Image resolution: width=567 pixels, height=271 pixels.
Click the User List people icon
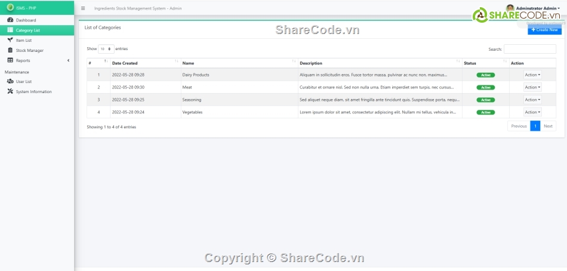click(10, 81)
